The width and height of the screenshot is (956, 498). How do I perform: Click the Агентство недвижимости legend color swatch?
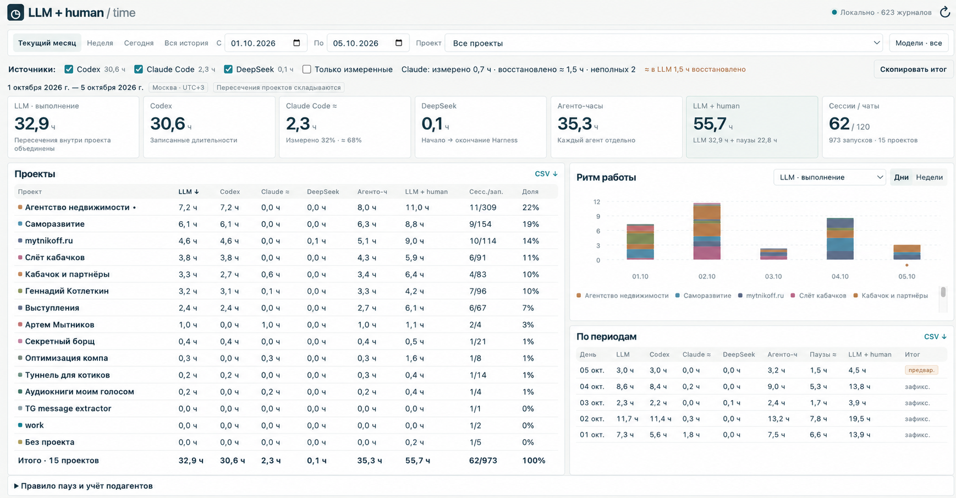tap(579, 295)
